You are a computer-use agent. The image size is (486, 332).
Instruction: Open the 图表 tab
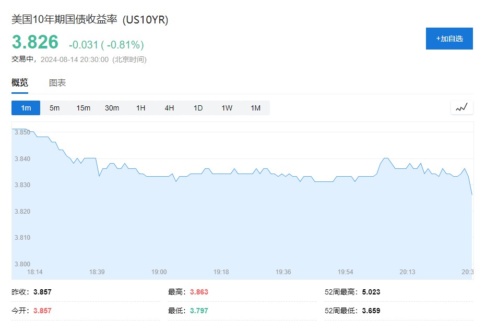tap(57, 83)
